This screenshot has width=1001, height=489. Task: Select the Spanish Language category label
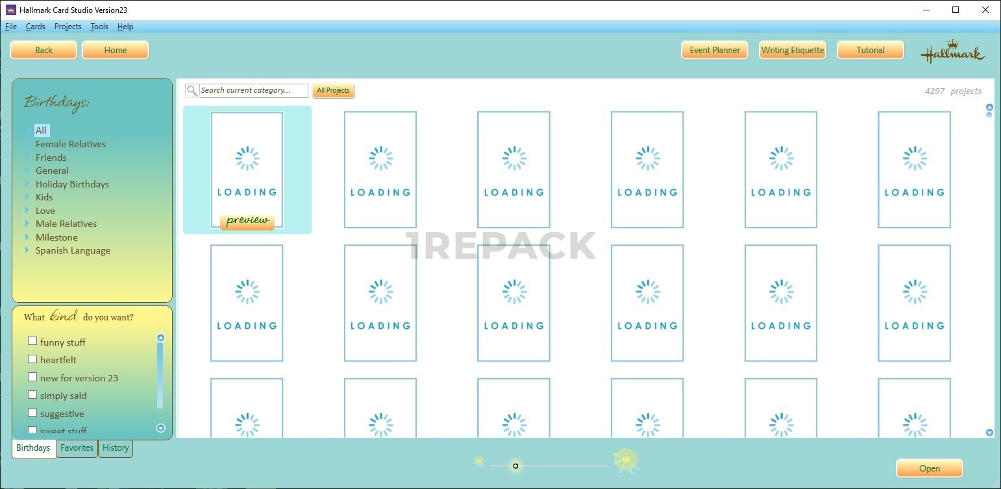pyautogui.click(x=73, y=250)
